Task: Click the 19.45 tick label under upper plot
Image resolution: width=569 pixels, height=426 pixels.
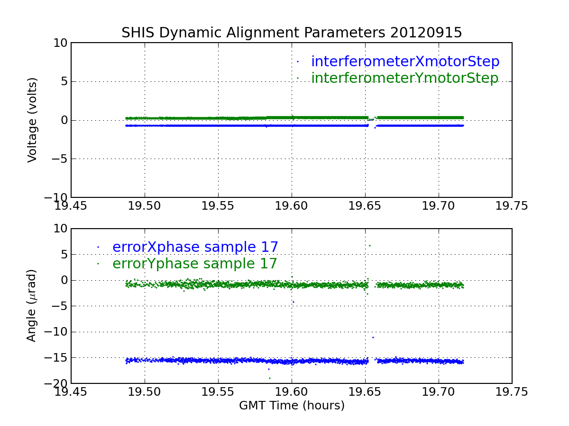Action: 71,205
